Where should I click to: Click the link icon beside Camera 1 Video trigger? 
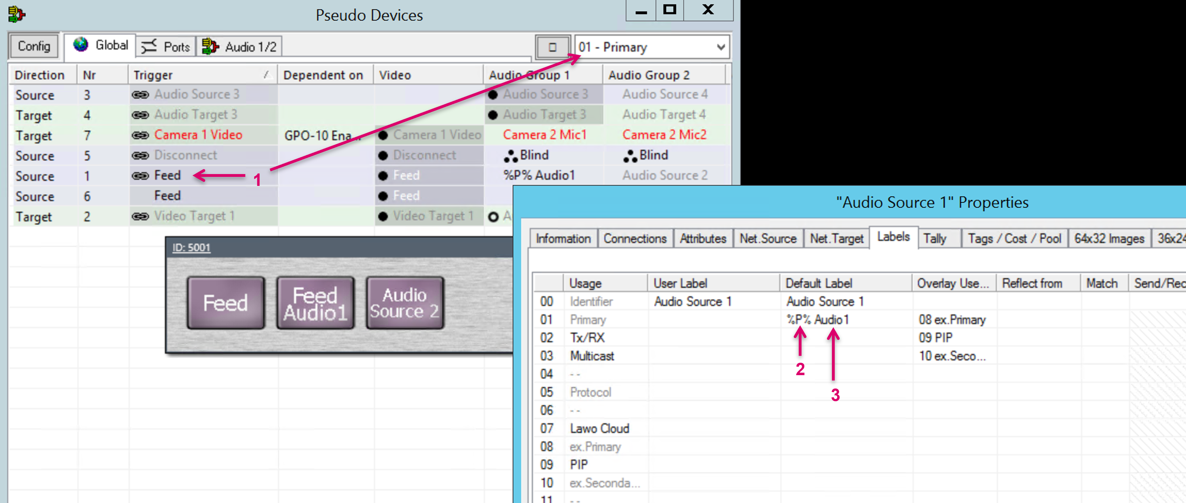coord(140,135)
